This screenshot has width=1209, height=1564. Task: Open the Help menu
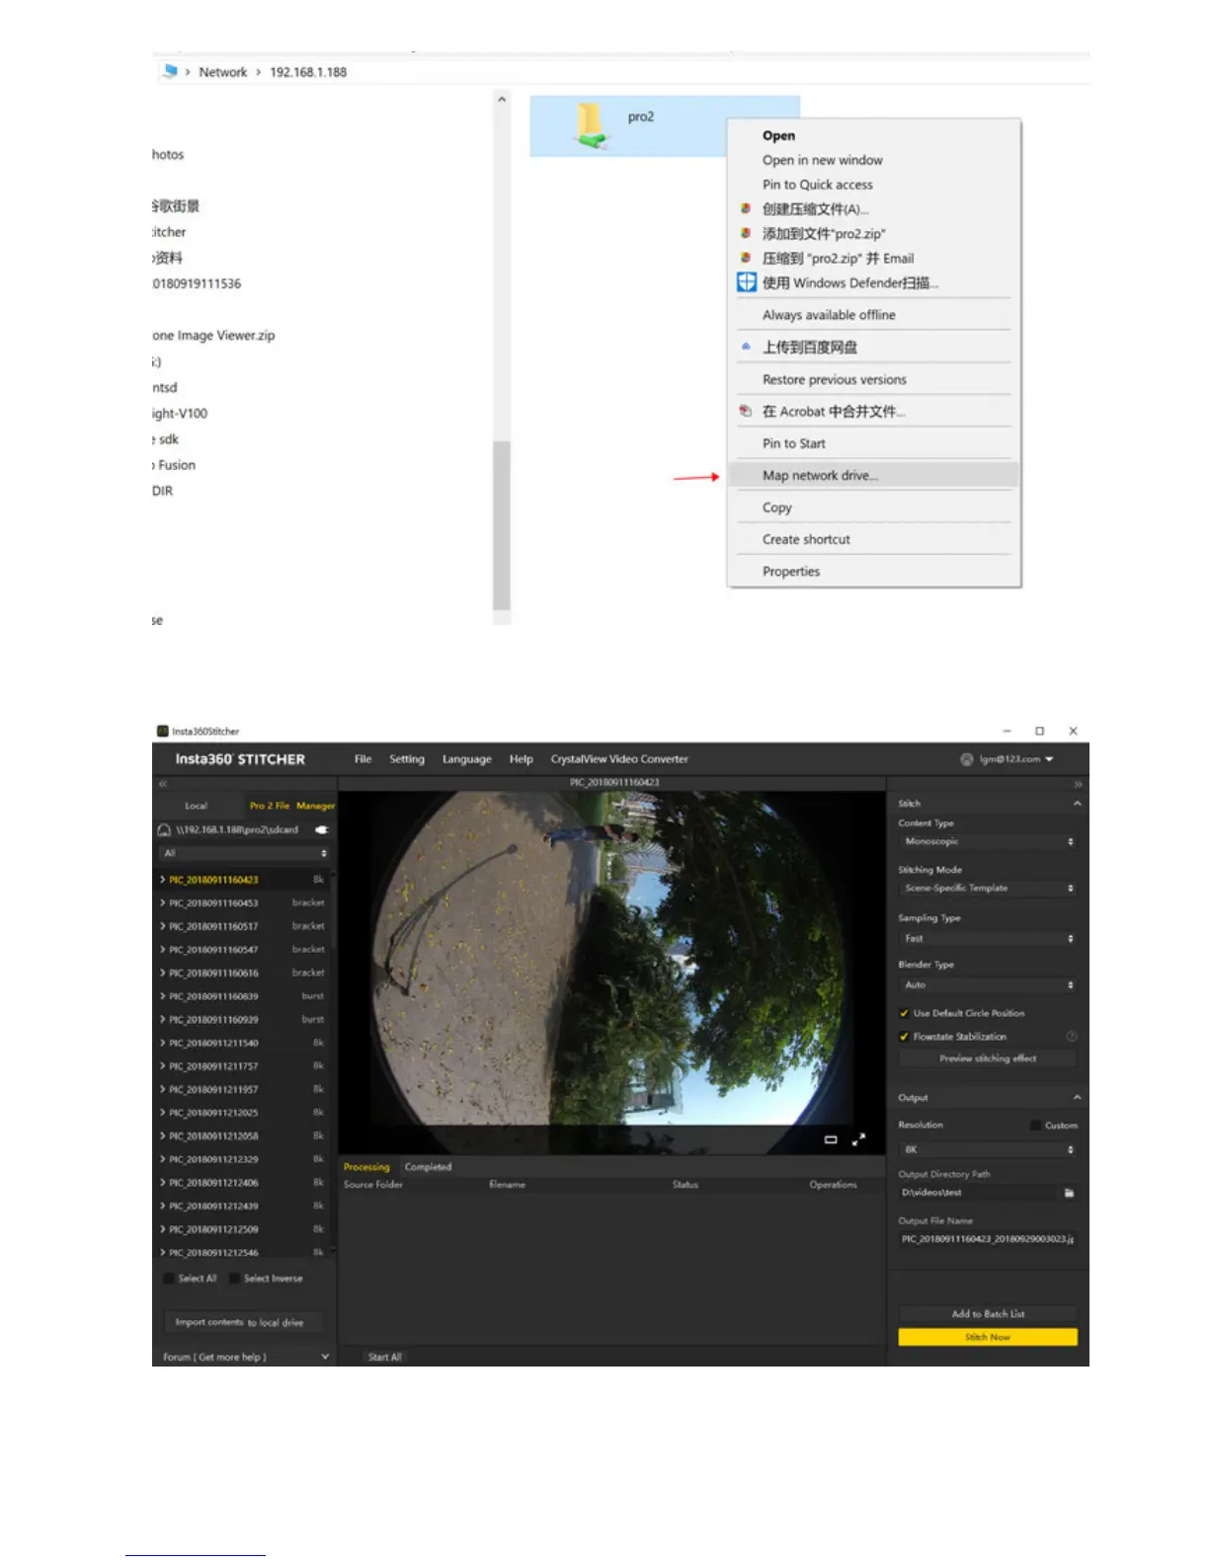coord(522,759)
